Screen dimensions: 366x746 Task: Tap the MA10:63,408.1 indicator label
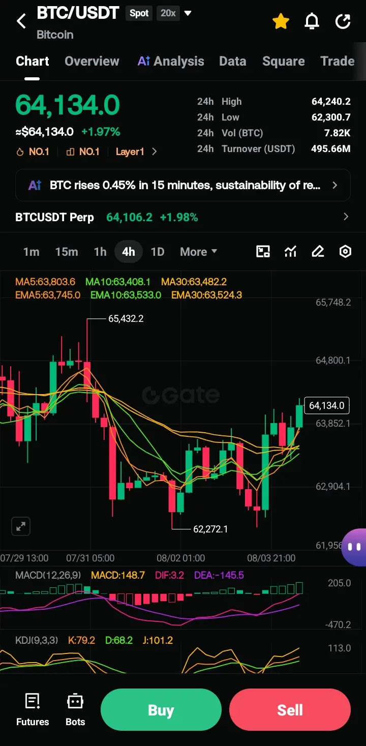118,282
